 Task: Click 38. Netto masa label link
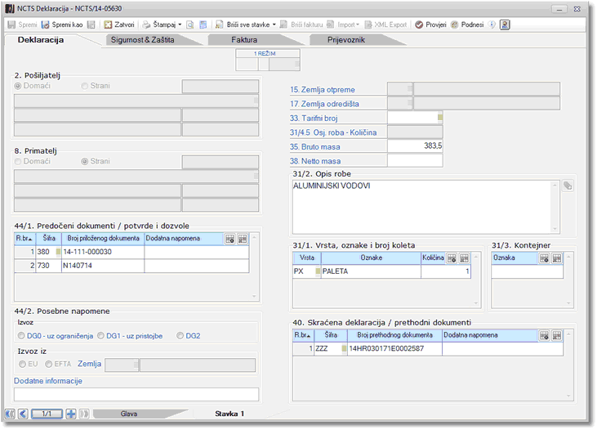point(315,161)
